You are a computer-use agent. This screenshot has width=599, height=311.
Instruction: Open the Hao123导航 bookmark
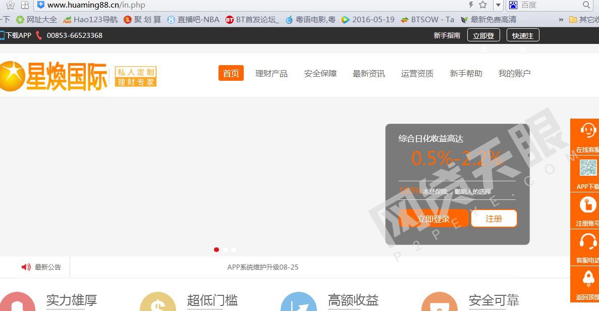point(90,20)
